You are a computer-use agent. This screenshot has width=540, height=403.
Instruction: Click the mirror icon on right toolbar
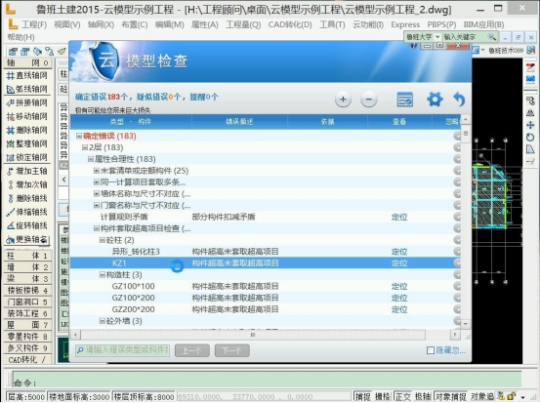[530, 112]
